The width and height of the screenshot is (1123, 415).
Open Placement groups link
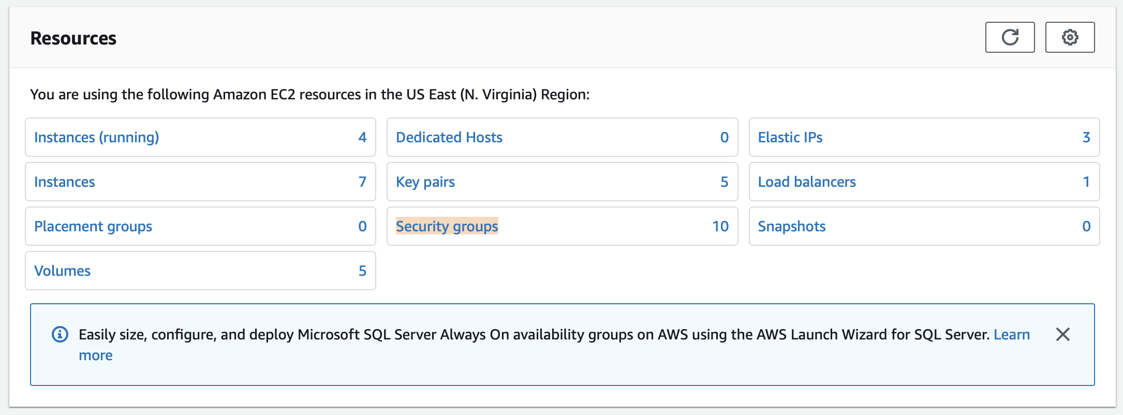pyautogui.click(x=93, y=227)
